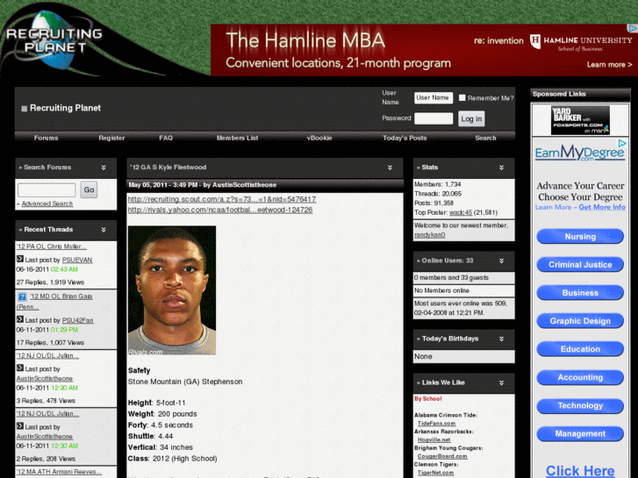Click the Recruiting Planet globe logo
638x478 pixels.
54,39
